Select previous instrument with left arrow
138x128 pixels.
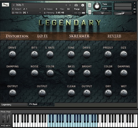click(66, 5)
